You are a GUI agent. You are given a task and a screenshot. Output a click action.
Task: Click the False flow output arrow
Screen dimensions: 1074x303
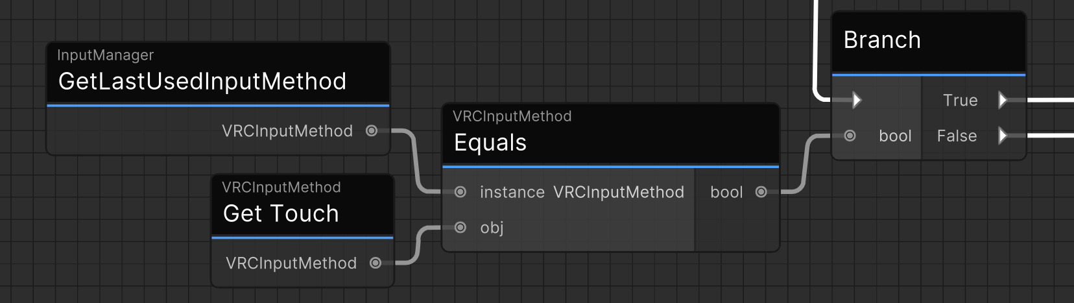[1003, 136]
